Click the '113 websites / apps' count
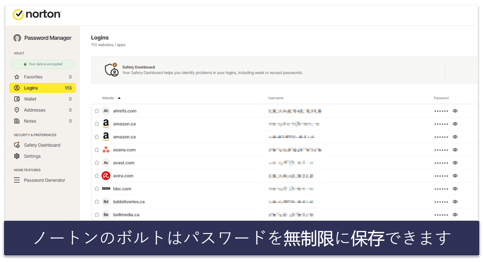483x262 pixels. click(108, 45)
